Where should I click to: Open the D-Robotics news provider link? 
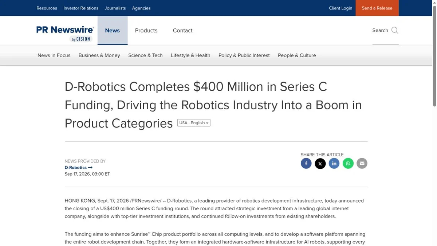[x=78, y=168]
